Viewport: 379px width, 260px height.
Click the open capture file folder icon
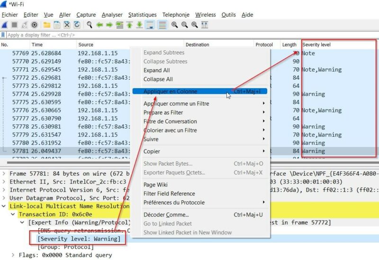(x=47, y=25)
